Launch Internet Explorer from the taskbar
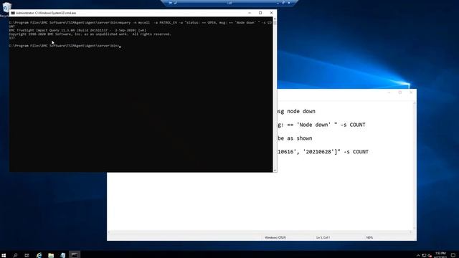The width and height of the screenshot is (459, 258). 39,255
